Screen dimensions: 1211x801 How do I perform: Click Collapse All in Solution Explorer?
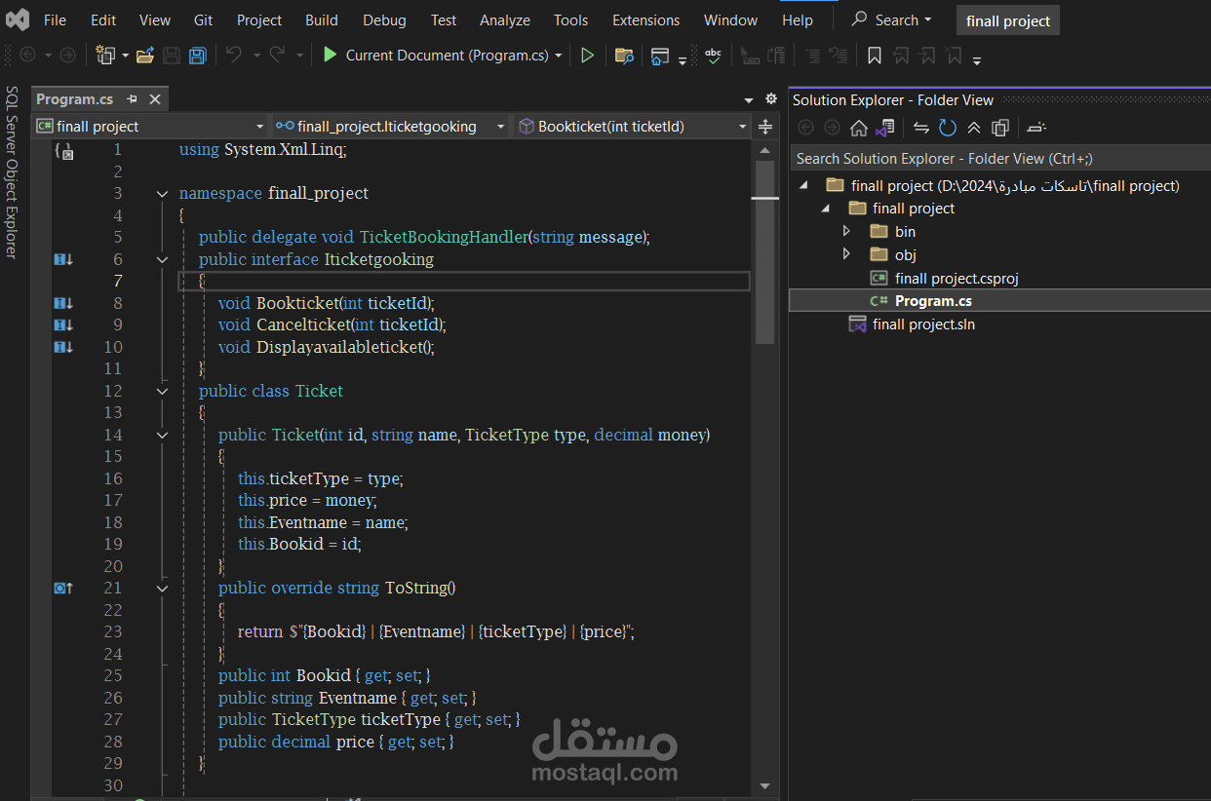coord(973,128)
